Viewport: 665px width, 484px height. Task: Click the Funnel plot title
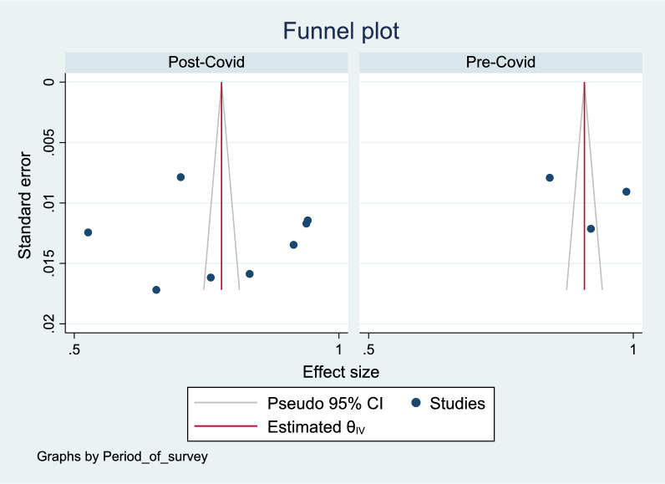341,31
